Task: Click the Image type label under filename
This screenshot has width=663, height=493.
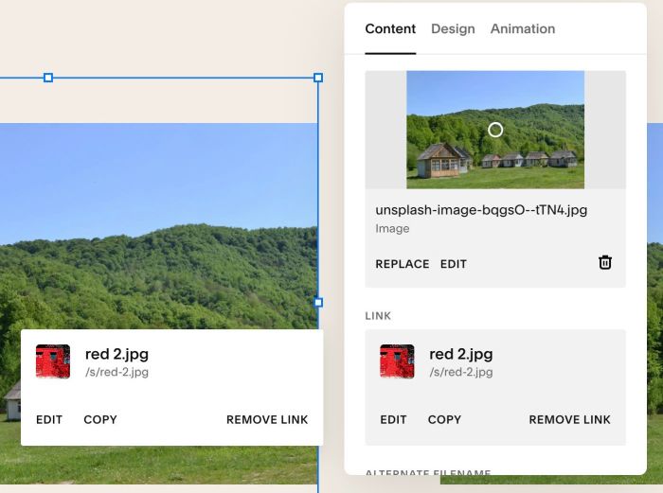Action: click(x=392, y=229)
